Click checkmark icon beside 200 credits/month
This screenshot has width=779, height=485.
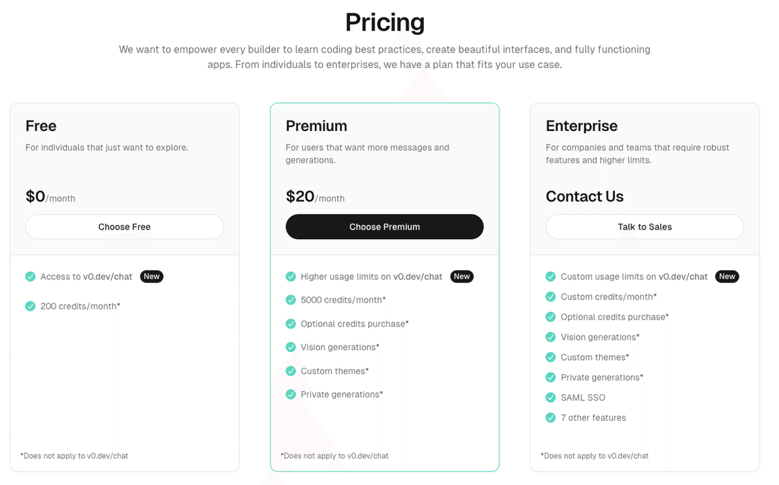coord(31,306)
